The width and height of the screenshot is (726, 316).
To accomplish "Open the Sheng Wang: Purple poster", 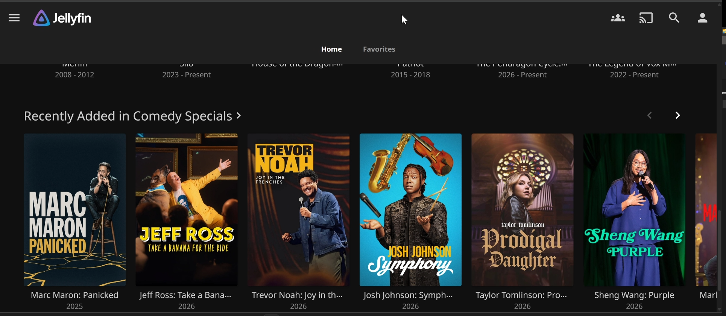I will [x=634, y=210].
